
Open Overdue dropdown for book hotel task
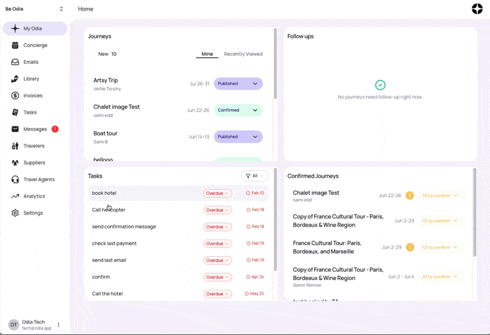tap(217, 193)
